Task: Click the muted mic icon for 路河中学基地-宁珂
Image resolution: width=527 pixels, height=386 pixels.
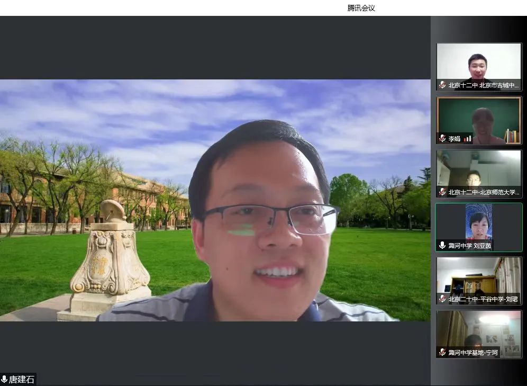Action: (x=442, y=353)
